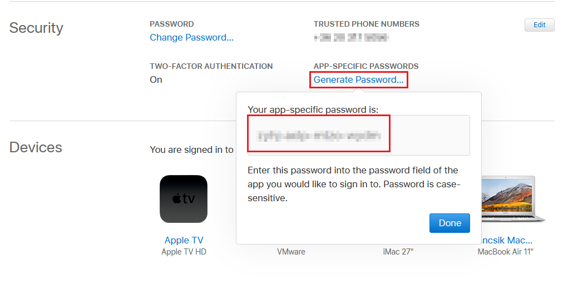Screen dimensions: 578x284
Task: Open the Apple TV device name link
Action: [184, 240]
